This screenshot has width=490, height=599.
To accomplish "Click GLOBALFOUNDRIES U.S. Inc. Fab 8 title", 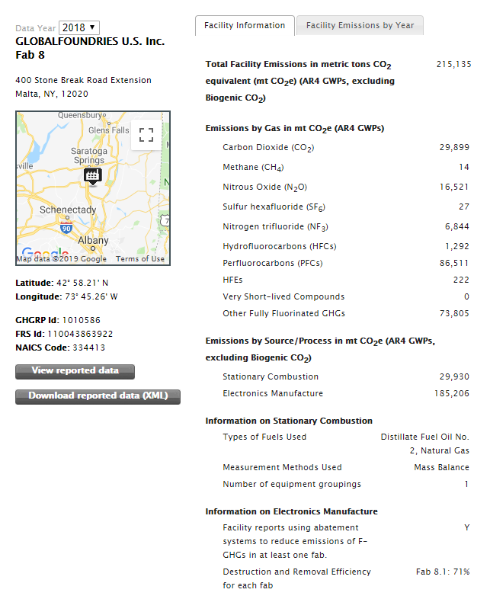I will [90, 48].
